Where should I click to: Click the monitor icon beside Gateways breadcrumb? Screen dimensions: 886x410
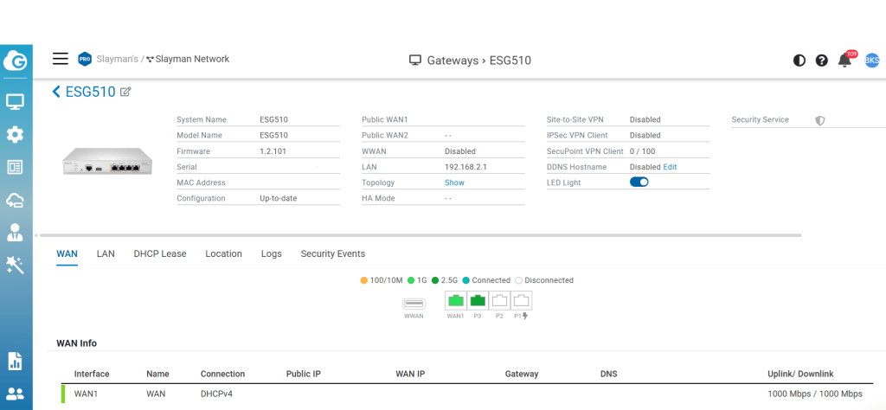415,61
